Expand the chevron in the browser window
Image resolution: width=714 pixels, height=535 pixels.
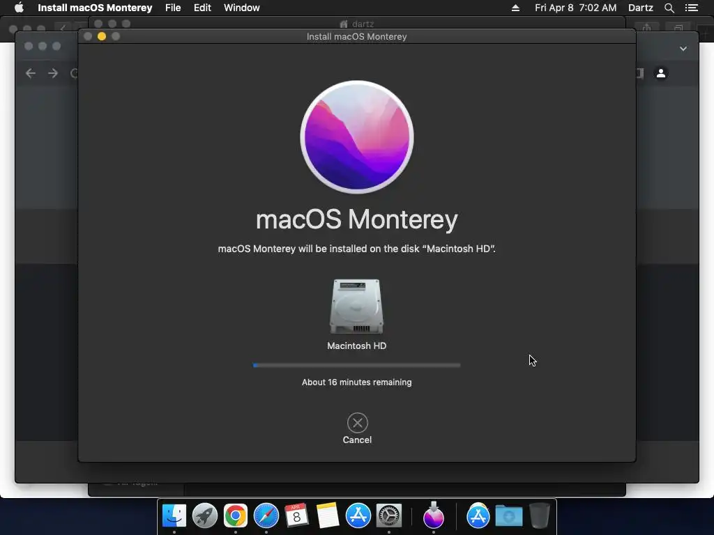click(x=683, y=49)
